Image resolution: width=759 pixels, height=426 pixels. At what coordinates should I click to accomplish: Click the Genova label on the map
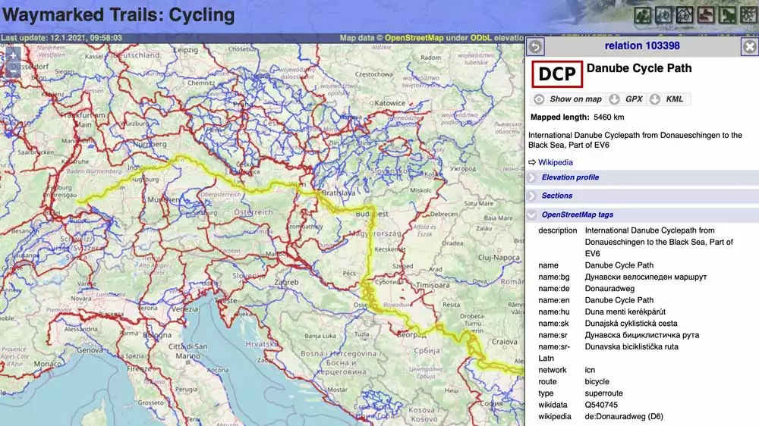pyautogui.click(x=90, y=349)
